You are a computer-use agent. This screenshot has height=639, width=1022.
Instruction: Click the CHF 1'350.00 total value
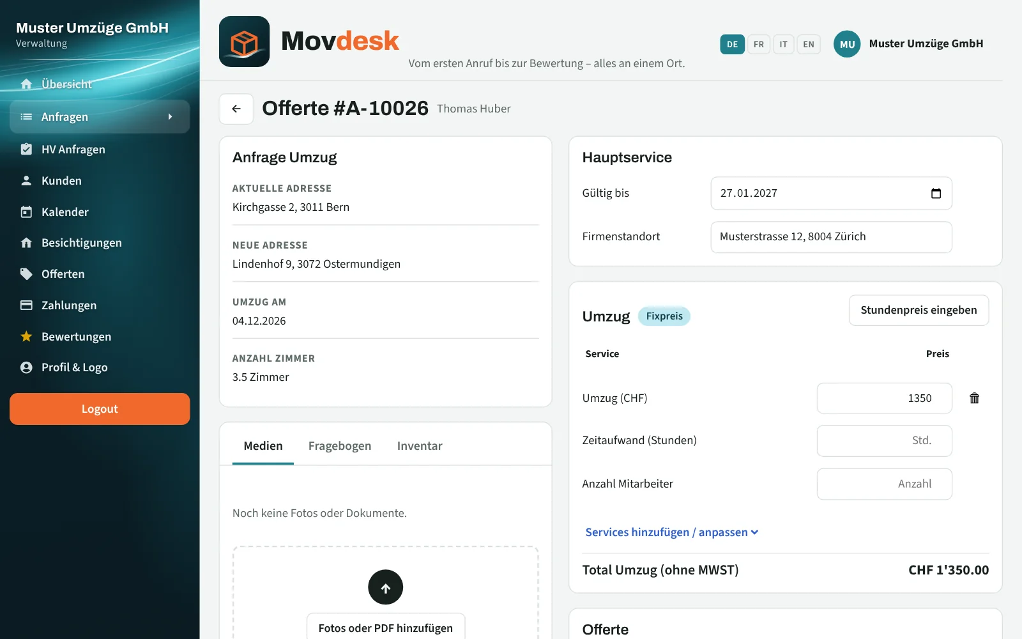pos(948,570)
